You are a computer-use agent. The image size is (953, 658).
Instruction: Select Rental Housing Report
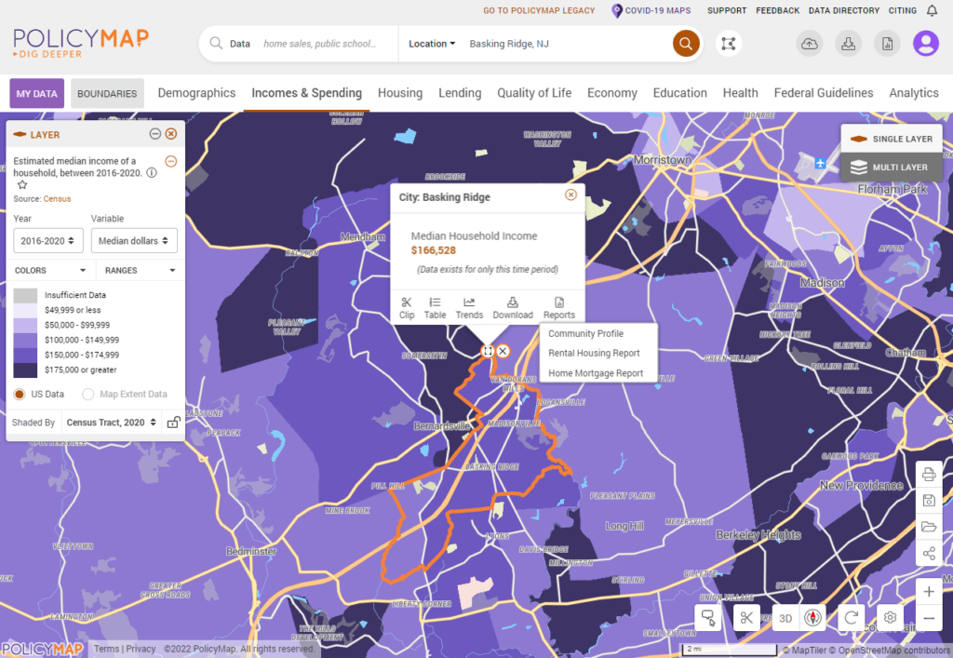pos(594,353)
